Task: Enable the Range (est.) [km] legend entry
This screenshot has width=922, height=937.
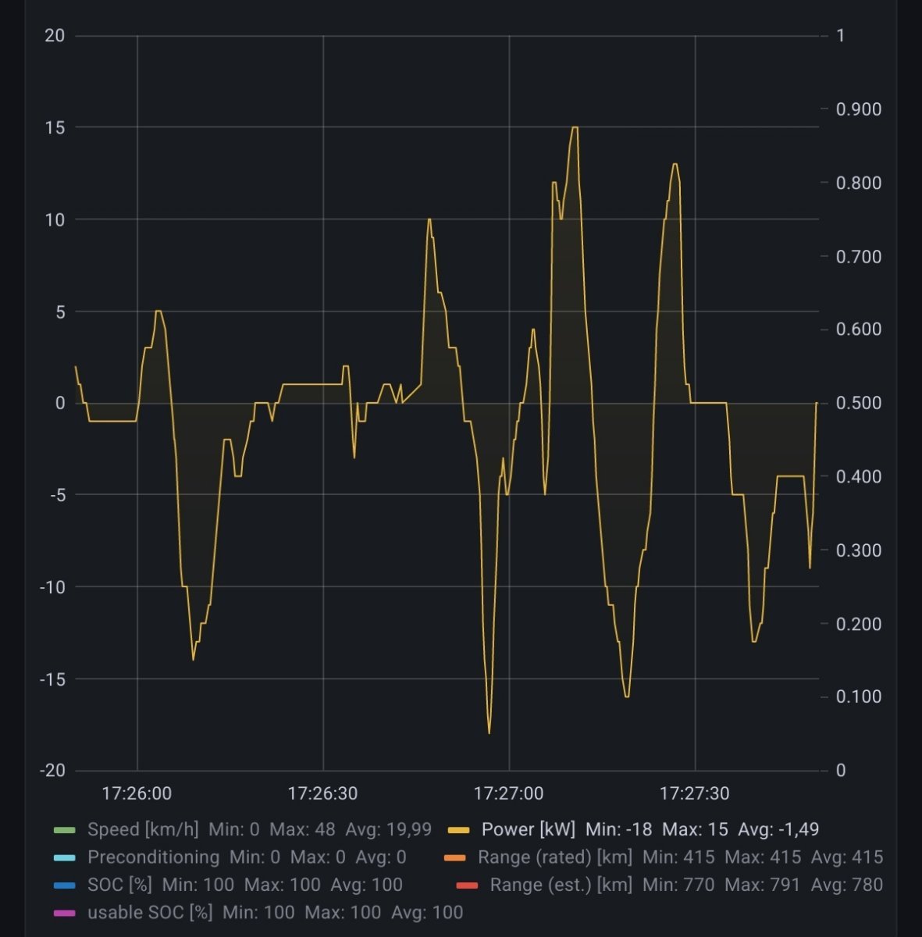Action: pyautogui.click(x=561, y=885)
